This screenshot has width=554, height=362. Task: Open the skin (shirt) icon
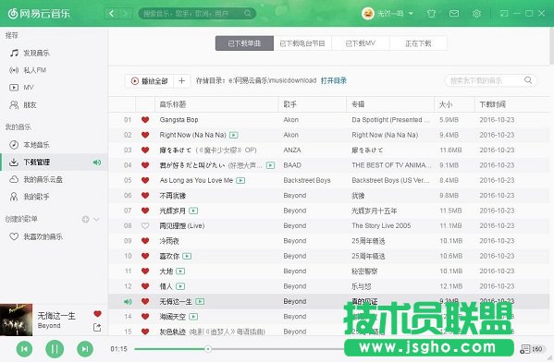pyautogui.click(x=431, y=14)
